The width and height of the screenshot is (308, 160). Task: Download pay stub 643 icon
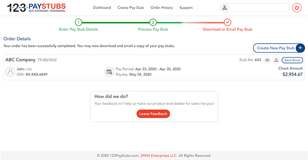(276, 60)
